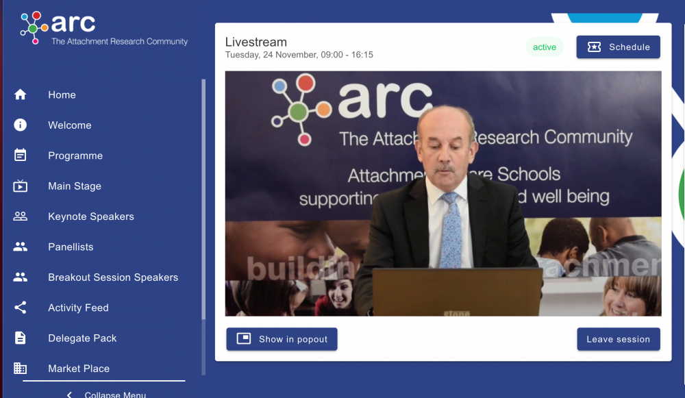Click the livestream video player

pyautogui.click(x=443, y=193)
